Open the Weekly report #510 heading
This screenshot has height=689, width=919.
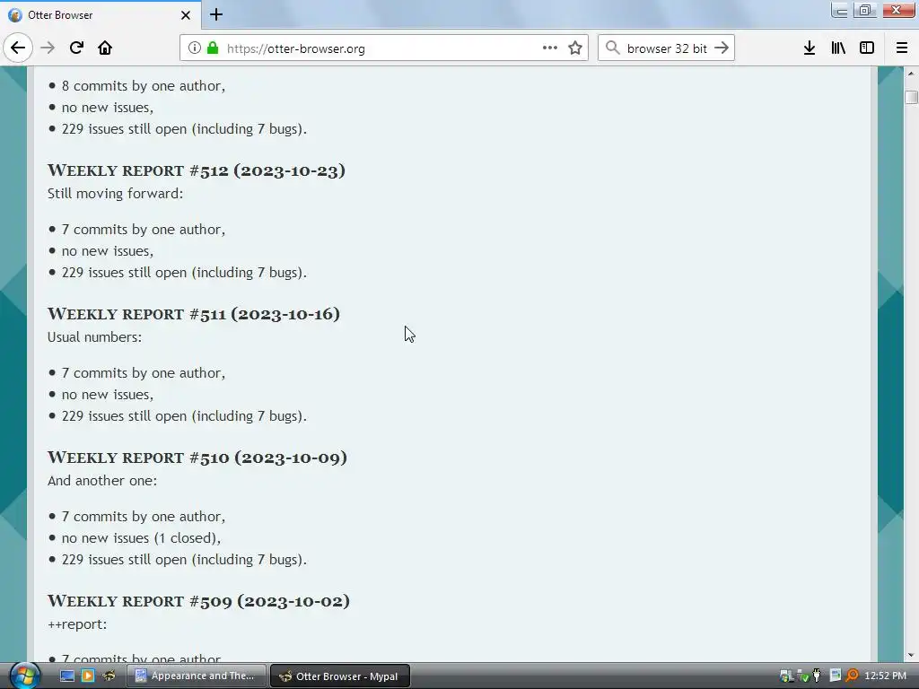197,458
